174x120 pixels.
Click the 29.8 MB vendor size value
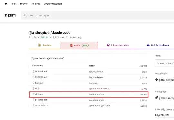(x=143, y=66)
